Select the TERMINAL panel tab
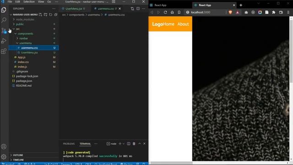Image resolution: width=293 pixels, height=165 pixels. click(85, 143)
